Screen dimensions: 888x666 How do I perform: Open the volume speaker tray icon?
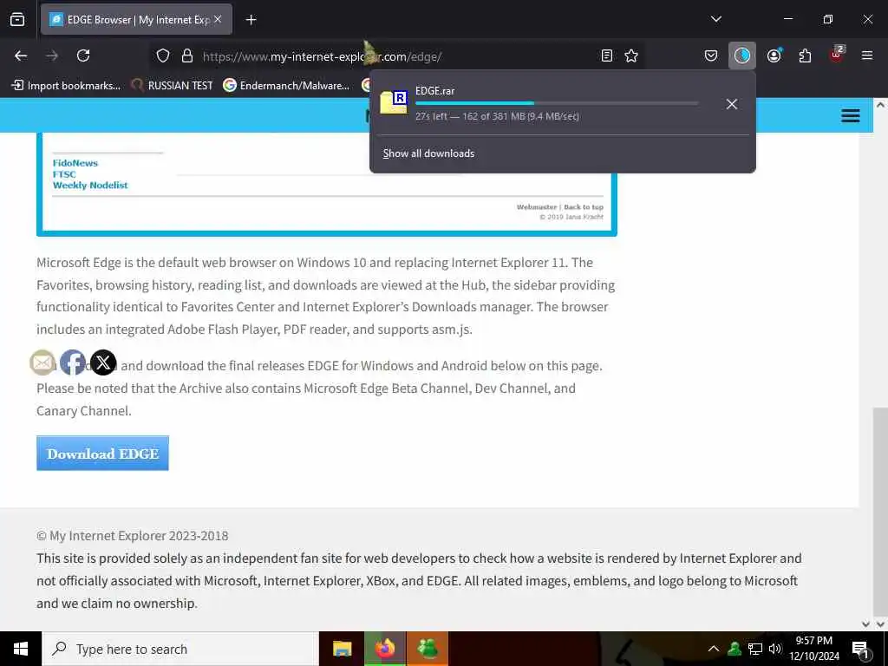point(774,649)
